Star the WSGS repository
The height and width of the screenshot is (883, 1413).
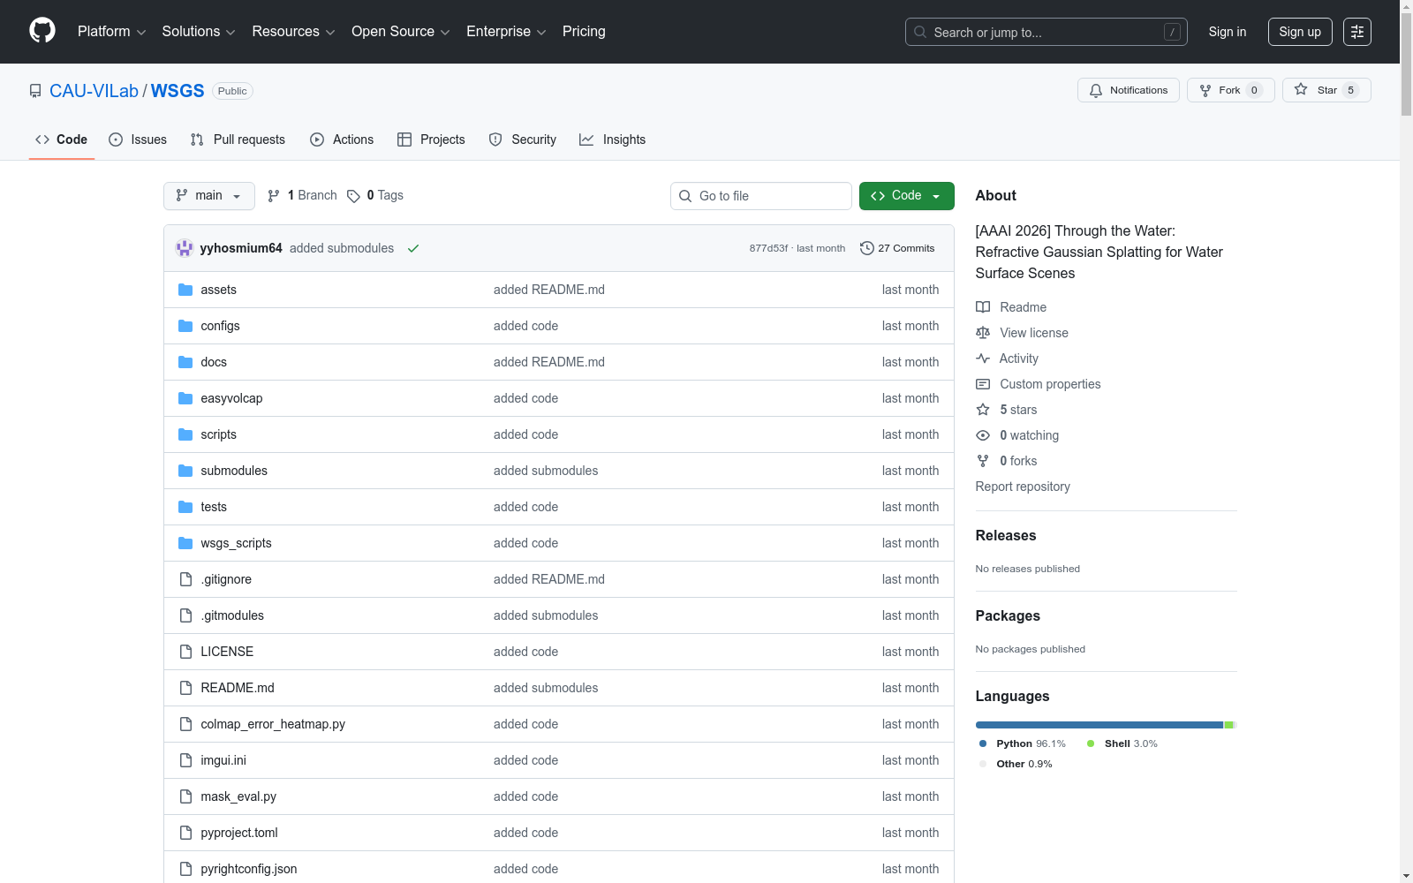pos(1326,90)
